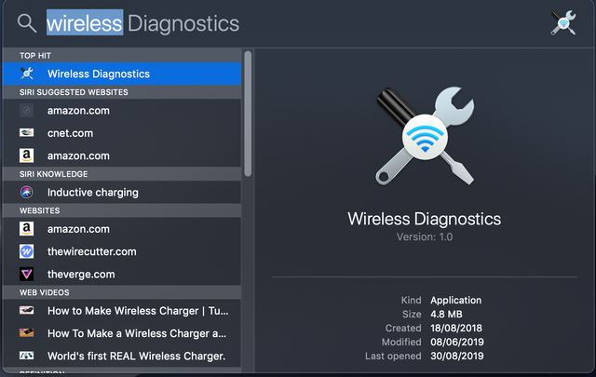Image resolution: width=596 pixels, height=377 pixels.
Task: Click the Siri icon beside Inductive charging
Action: pyautogui.click(x=27, y=193)
